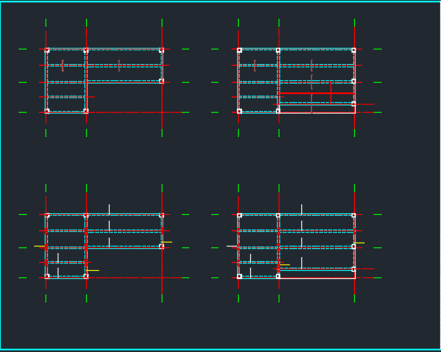This screenshot has height=352, width=441.
Task: Select the yellow marker under lower-left plan's inner corner
Action: [93, 271]
